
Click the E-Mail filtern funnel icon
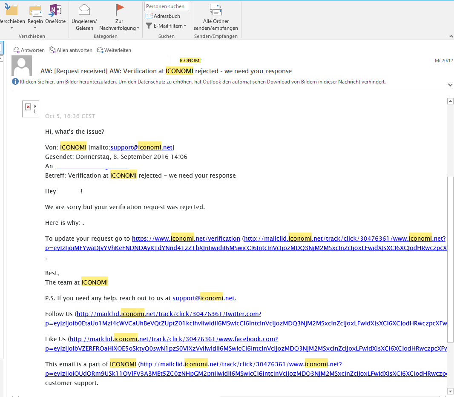point(149,26)
